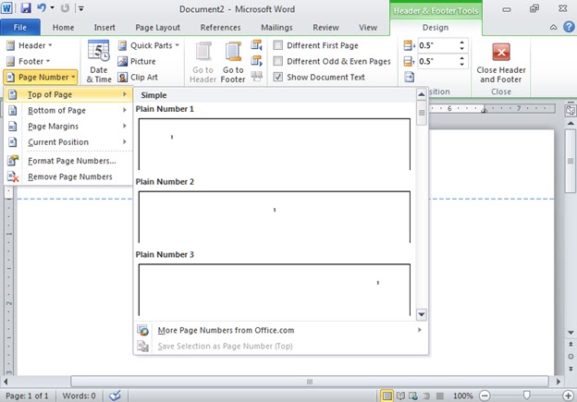577x402 pixels.
Task: Click the Zoom In plus button
Action: (x=568, y=396)
